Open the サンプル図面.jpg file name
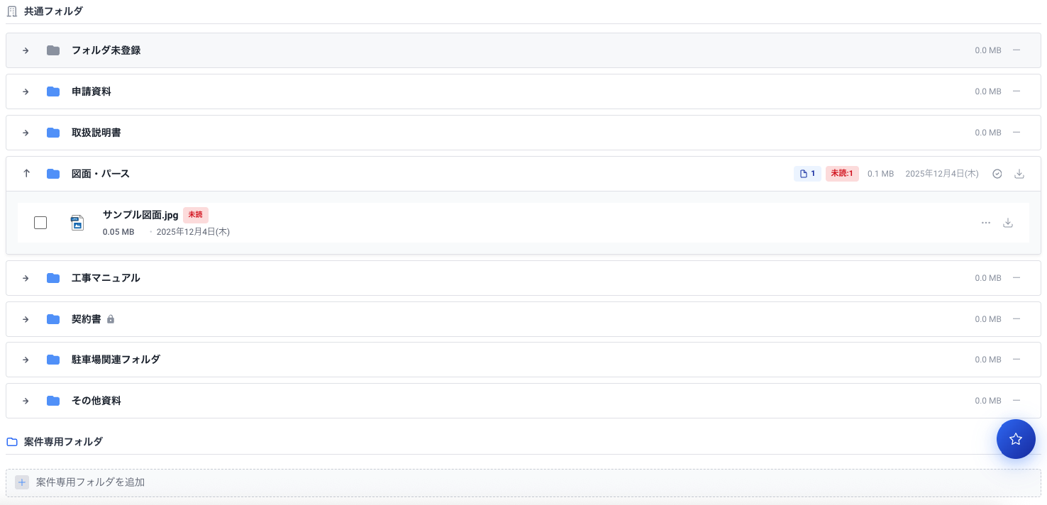The height and width of the screenshot is (505, 1047). [x=140, y=215]
